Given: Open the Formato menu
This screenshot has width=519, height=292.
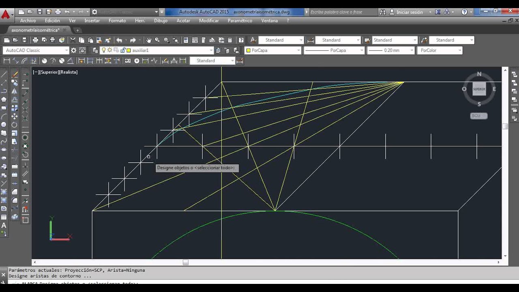Looking at the screenshot, I should click(117, 21).
